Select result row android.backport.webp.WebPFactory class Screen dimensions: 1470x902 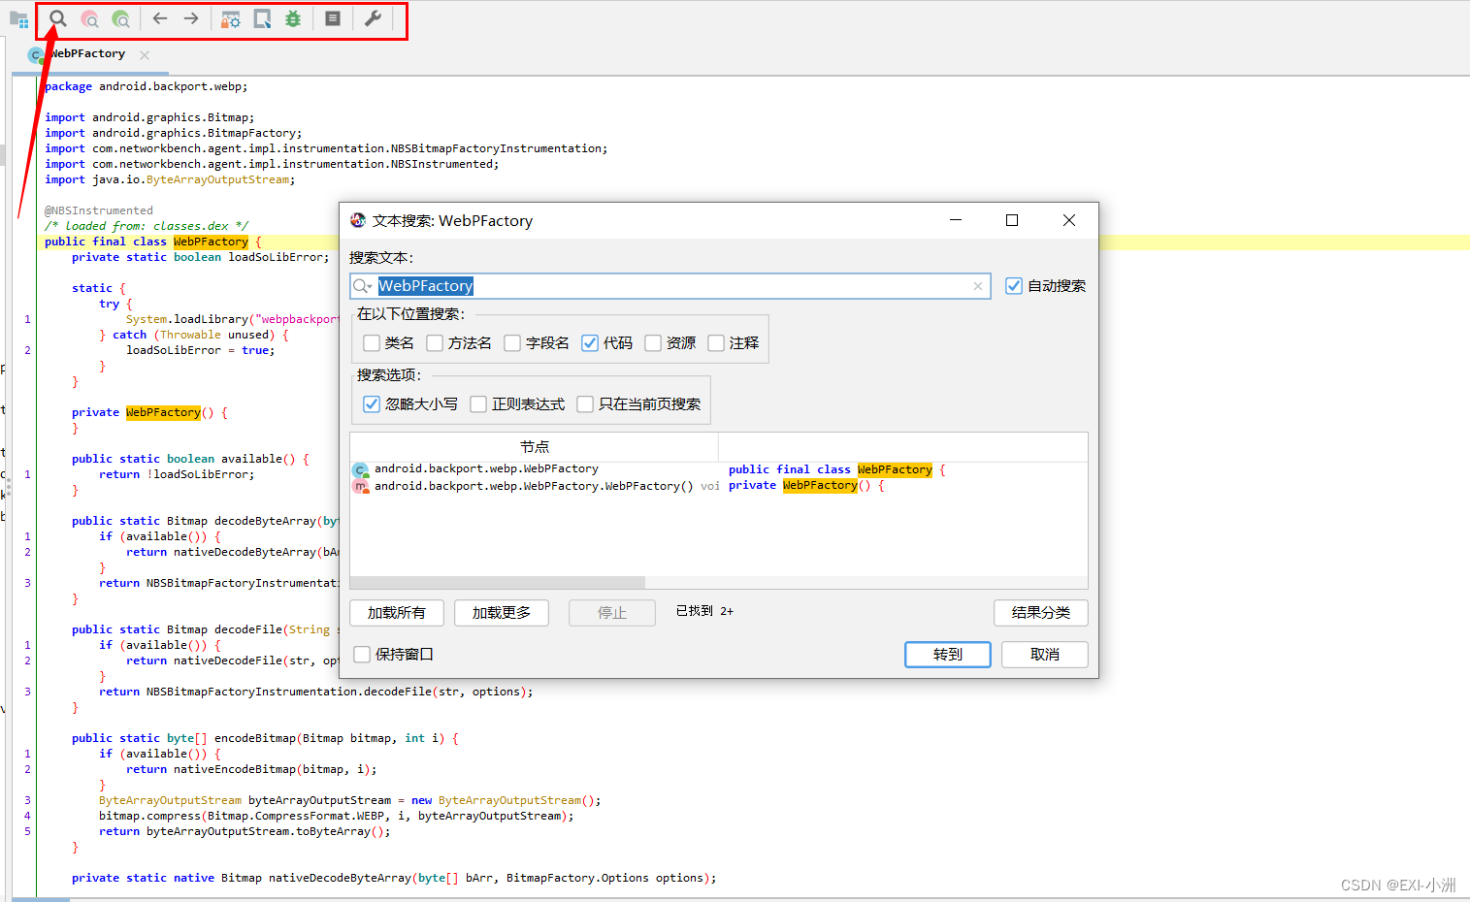click(x=718, y=469)
